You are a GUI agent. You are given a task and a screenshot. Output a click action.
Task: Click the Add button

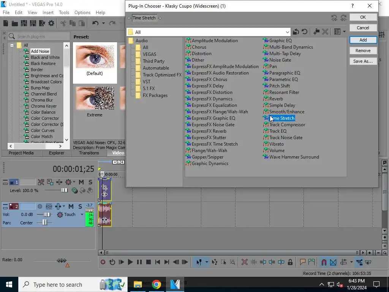(363, 40)
